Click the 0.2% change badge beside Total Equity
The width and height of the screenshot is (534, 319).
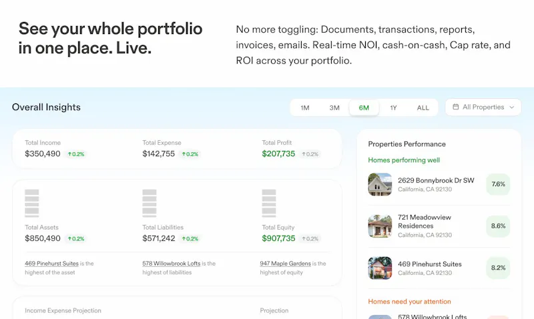pos(310,239)
